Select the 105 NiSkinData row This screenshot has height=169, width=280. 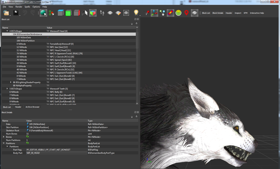[69, 37]
